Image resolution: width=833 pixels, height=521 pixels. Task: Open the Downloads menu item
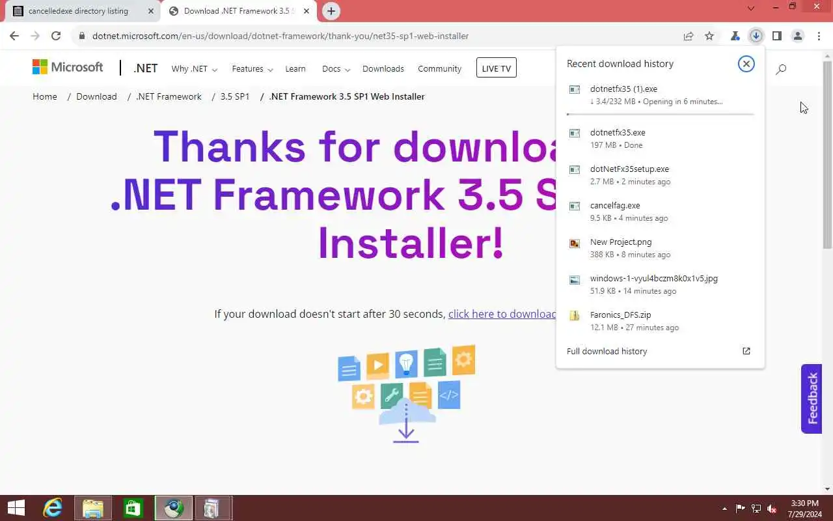coord(383,68)
